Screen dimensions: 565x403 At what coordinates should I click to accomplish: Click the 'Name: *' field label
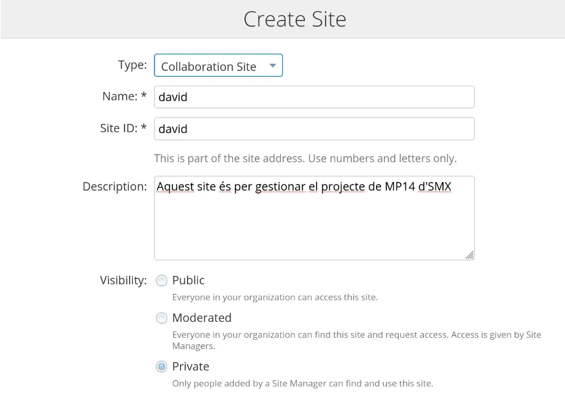(x=124, y=96)
